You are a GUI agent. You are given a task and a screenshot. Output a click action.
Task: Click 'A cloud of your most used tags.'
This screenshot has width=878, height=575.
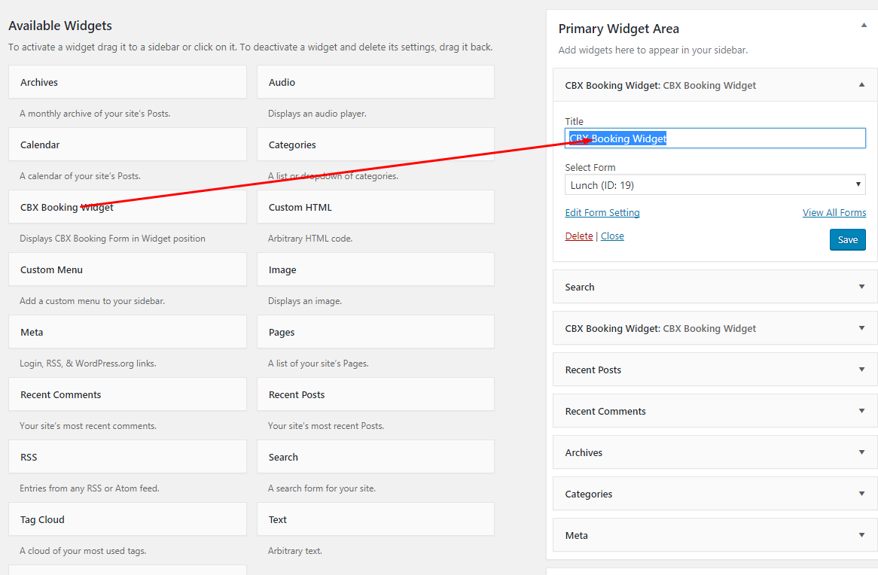pyautogui.click(x=83, y=551)
